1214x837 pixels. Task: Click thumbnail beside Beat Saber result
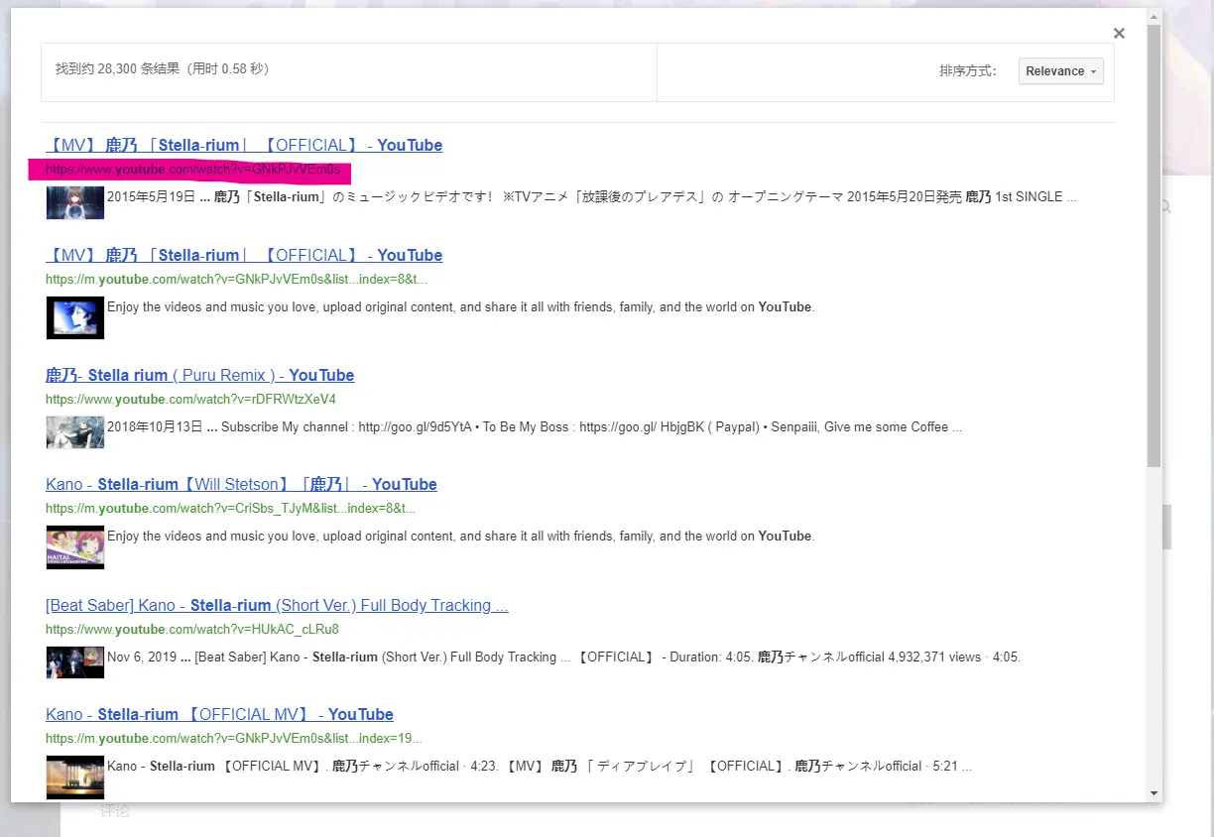pos(75,662)
